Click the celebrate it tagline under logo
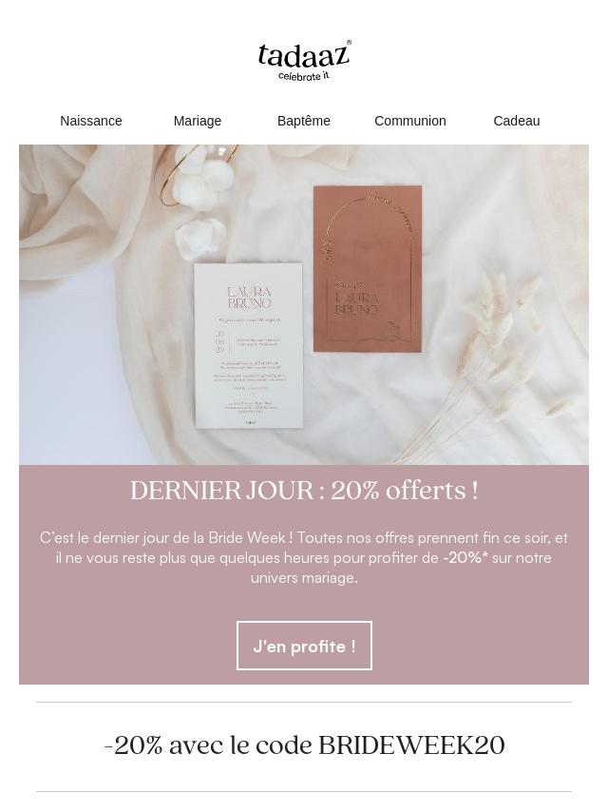Viewport: 608px width, 812px height. (304, 76)
